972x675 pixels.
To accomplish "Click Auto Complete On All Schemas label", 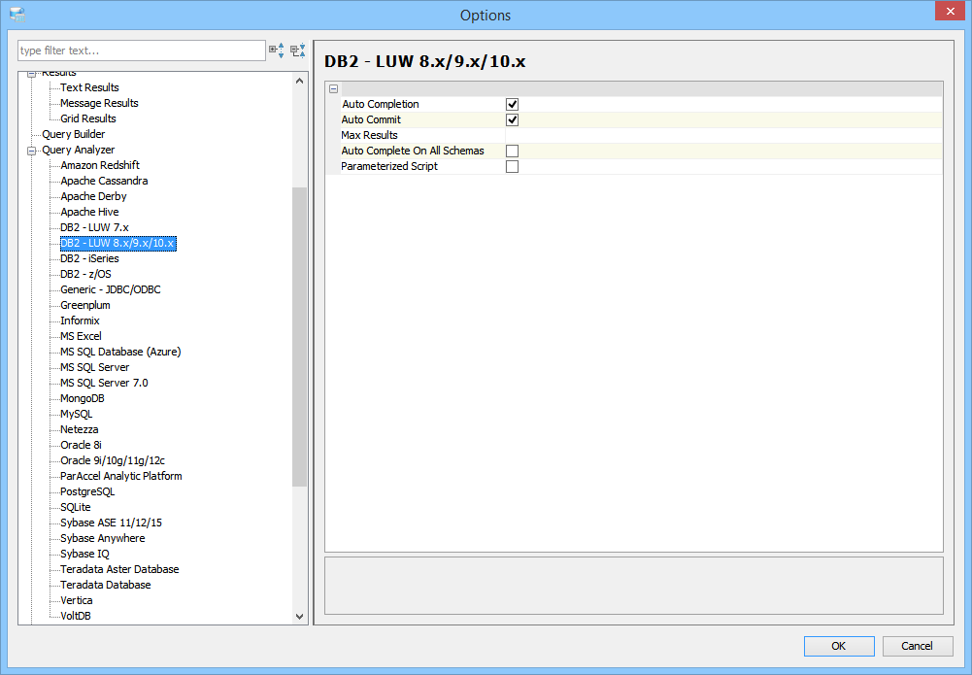I will (x=413, y=151).
